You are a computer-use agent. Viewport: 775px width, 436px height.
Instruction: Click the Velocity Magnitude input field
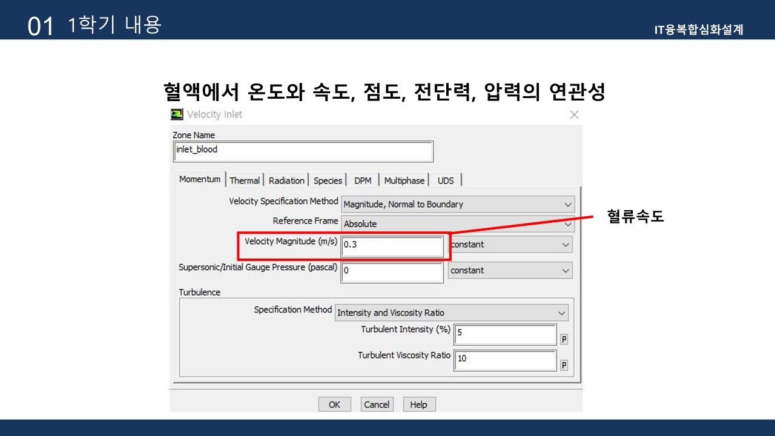click(392, 246)
